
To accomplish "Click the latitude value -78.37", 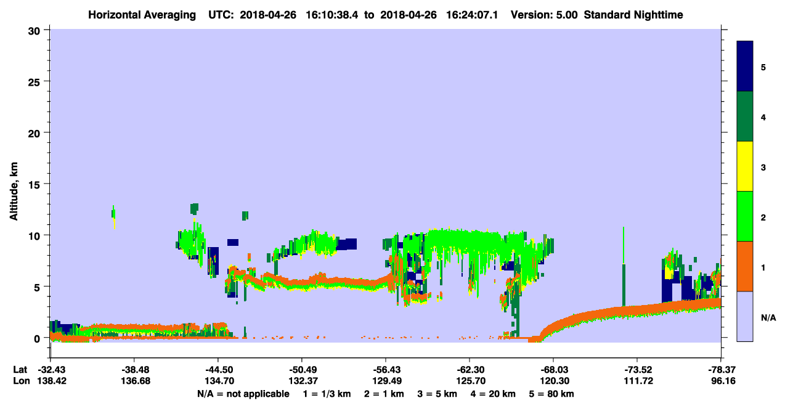I will point(720,370).
